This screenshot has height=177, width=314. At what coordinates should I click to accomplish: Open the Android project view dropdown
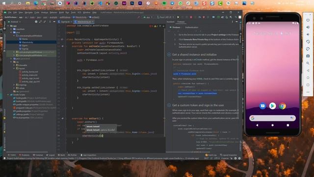click(15, 22)
